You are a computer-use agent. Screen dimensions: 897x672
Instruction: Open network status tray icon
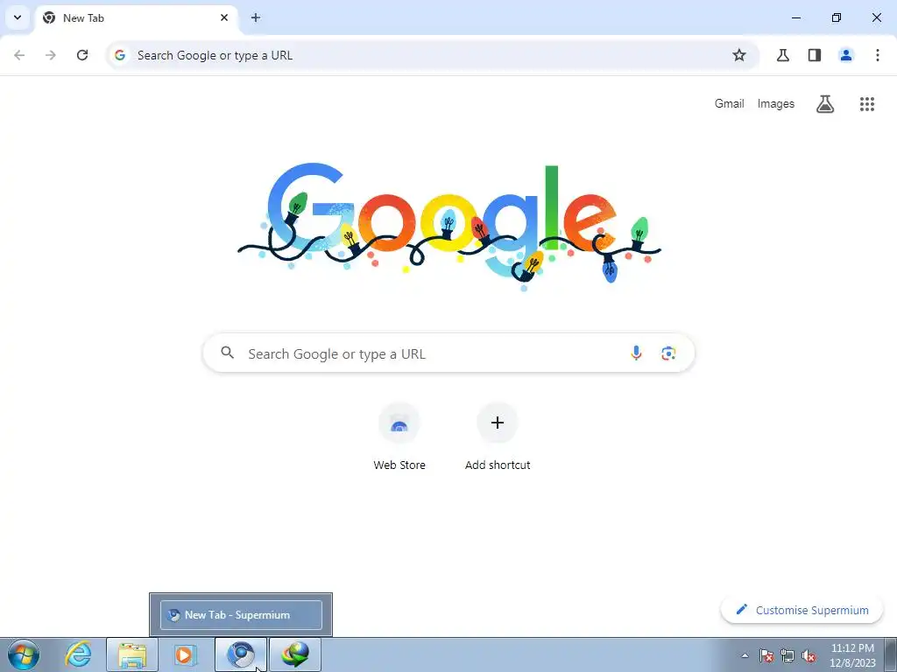[788, 655]
